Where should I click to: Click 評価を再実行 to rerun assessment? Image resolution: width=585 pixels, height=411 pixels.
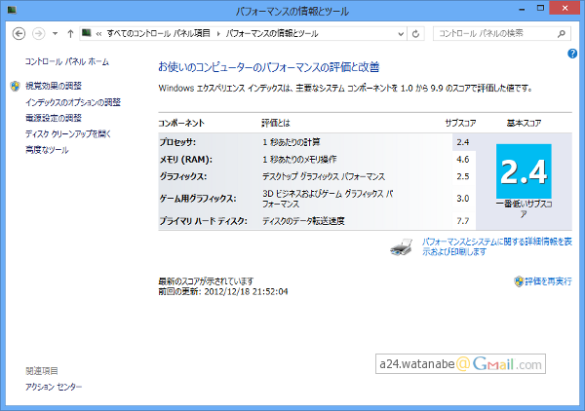tap(548, 281)
